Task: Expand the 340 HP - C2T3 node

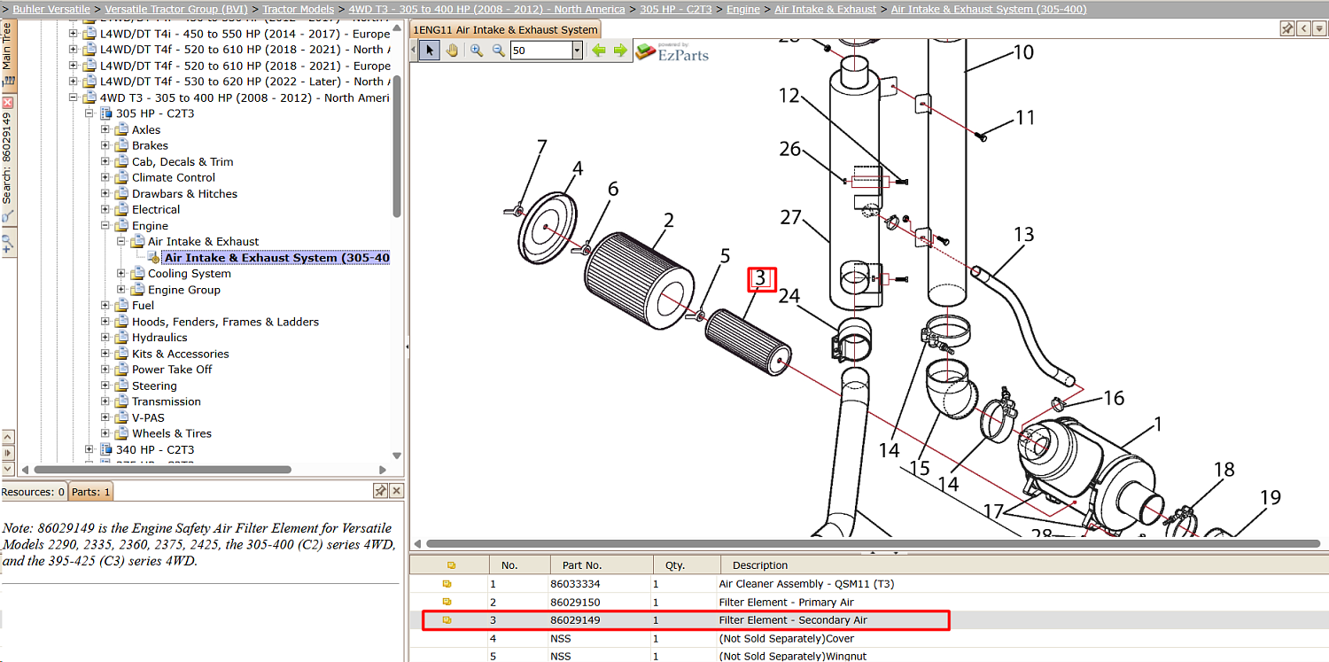Action: 89,449
